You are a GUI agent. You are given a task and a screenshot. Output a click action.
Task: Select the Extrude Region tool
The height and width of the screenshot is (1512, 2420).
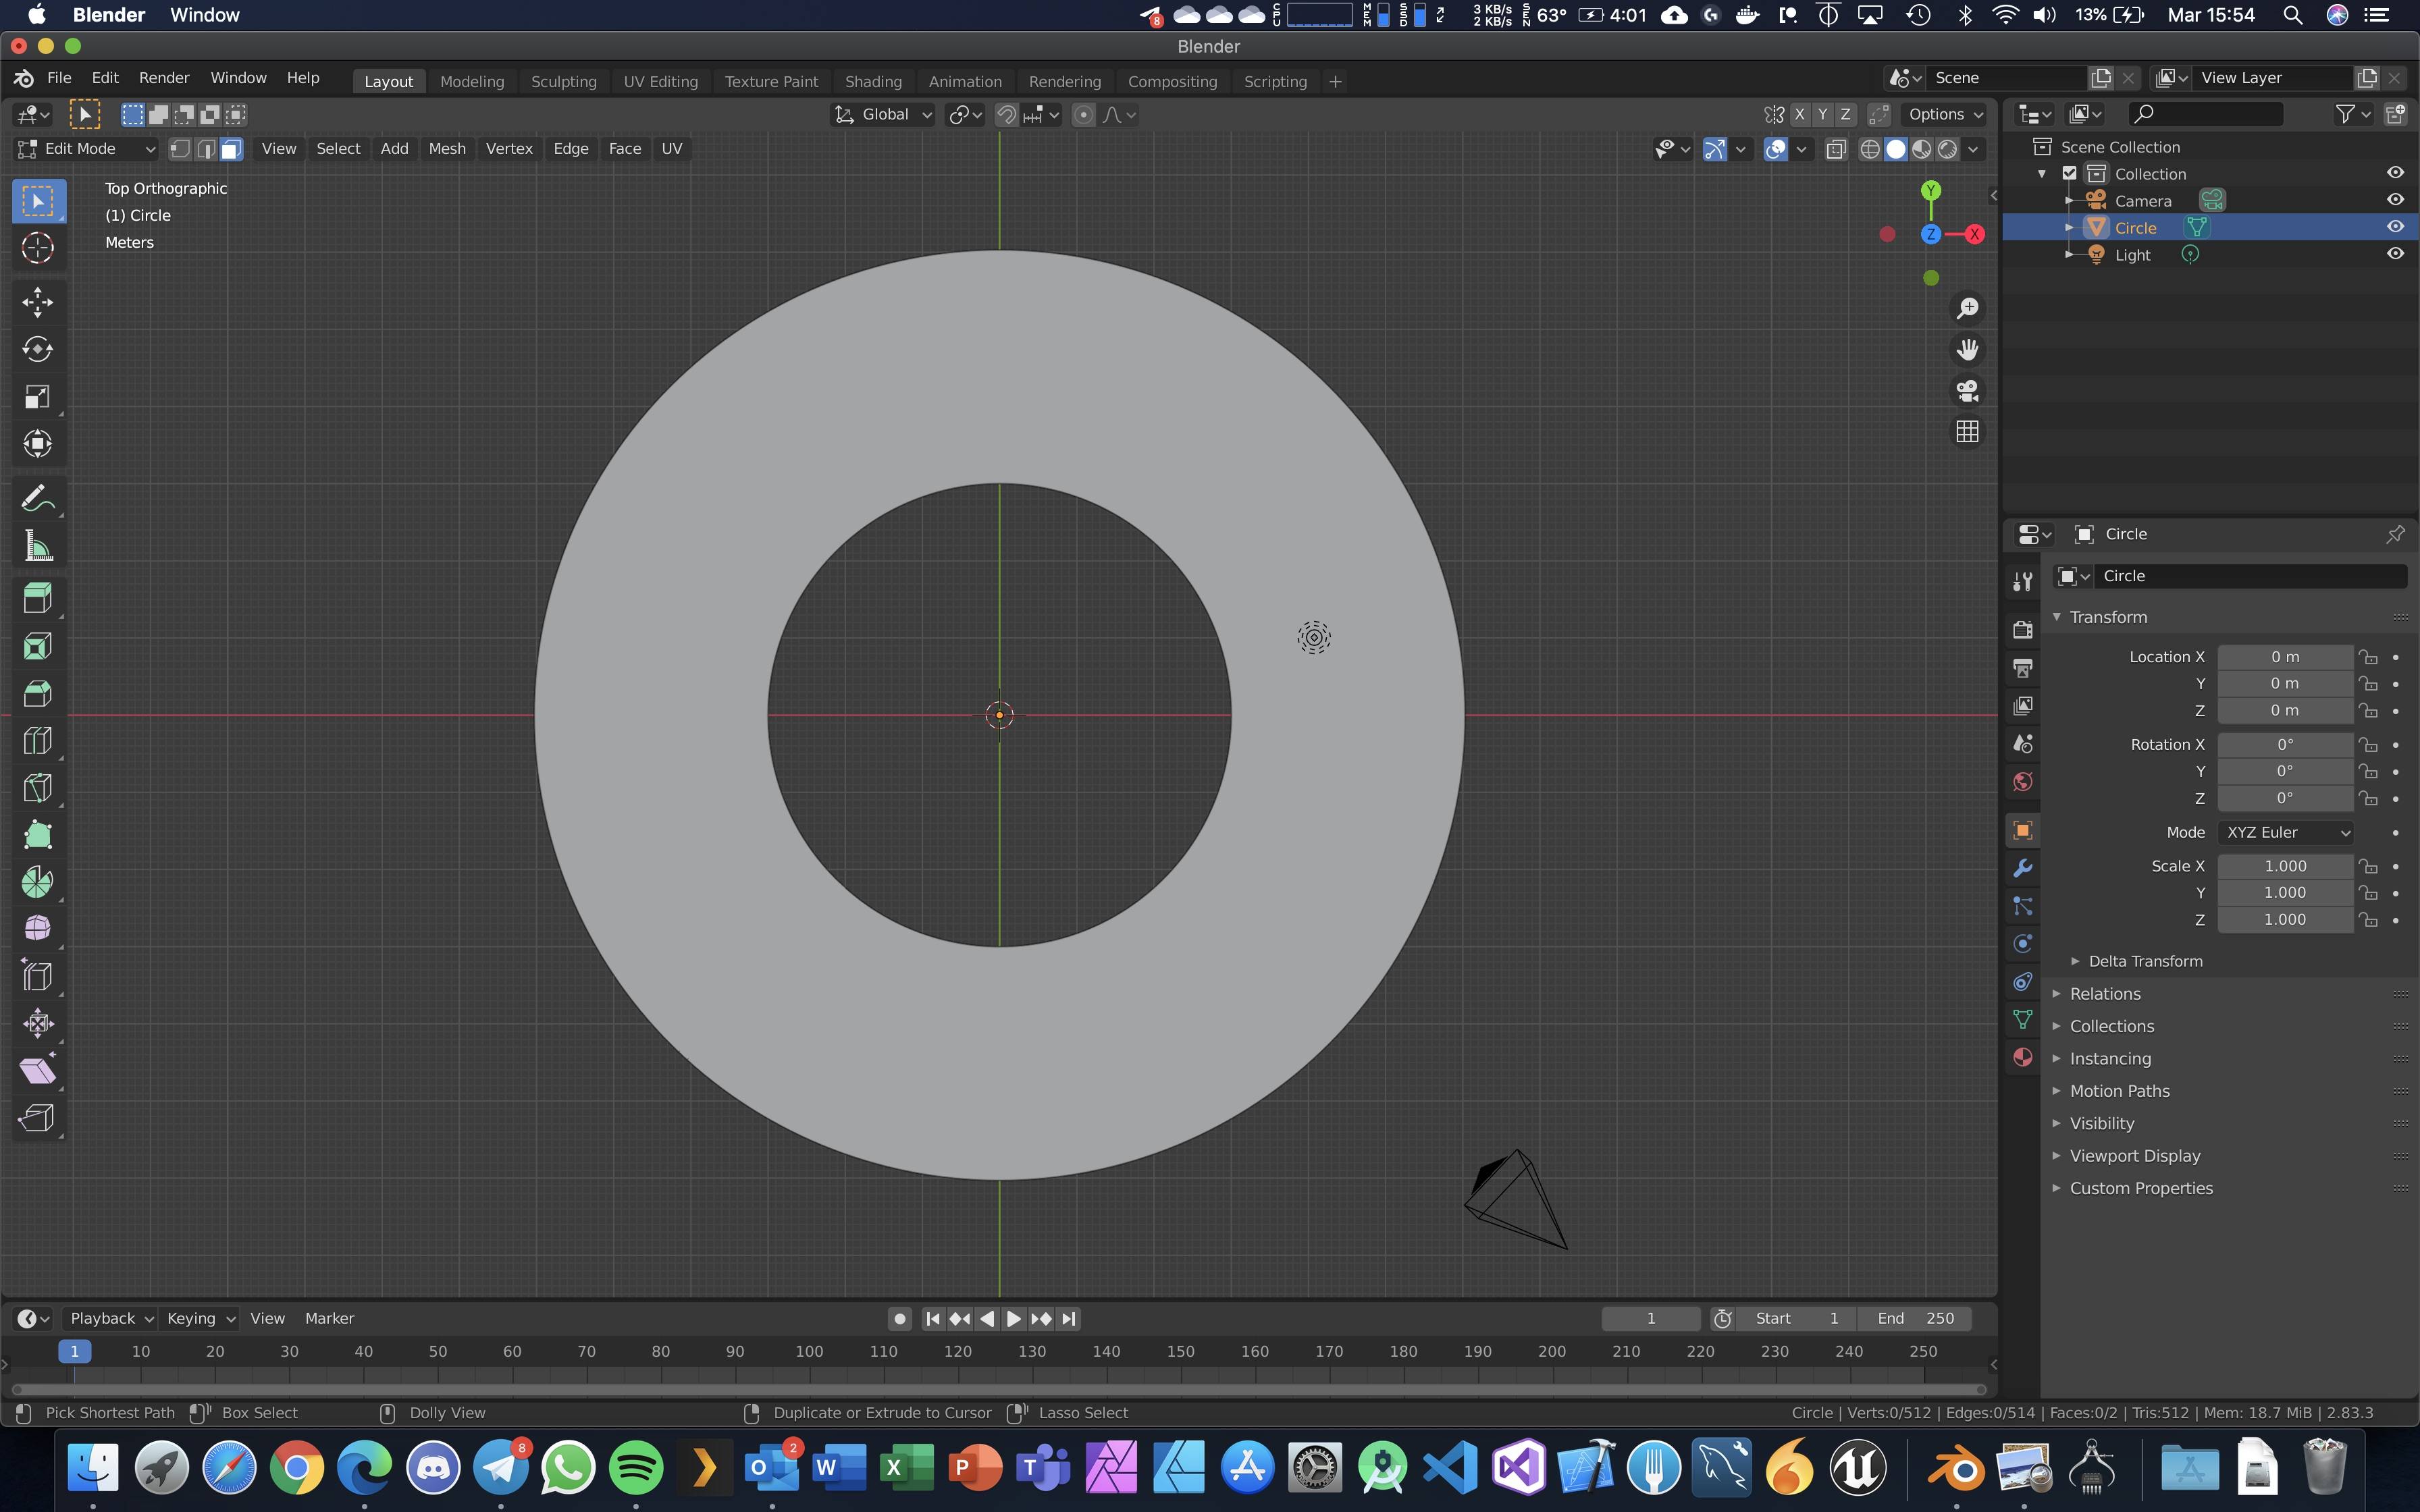(x=37, y=597)
